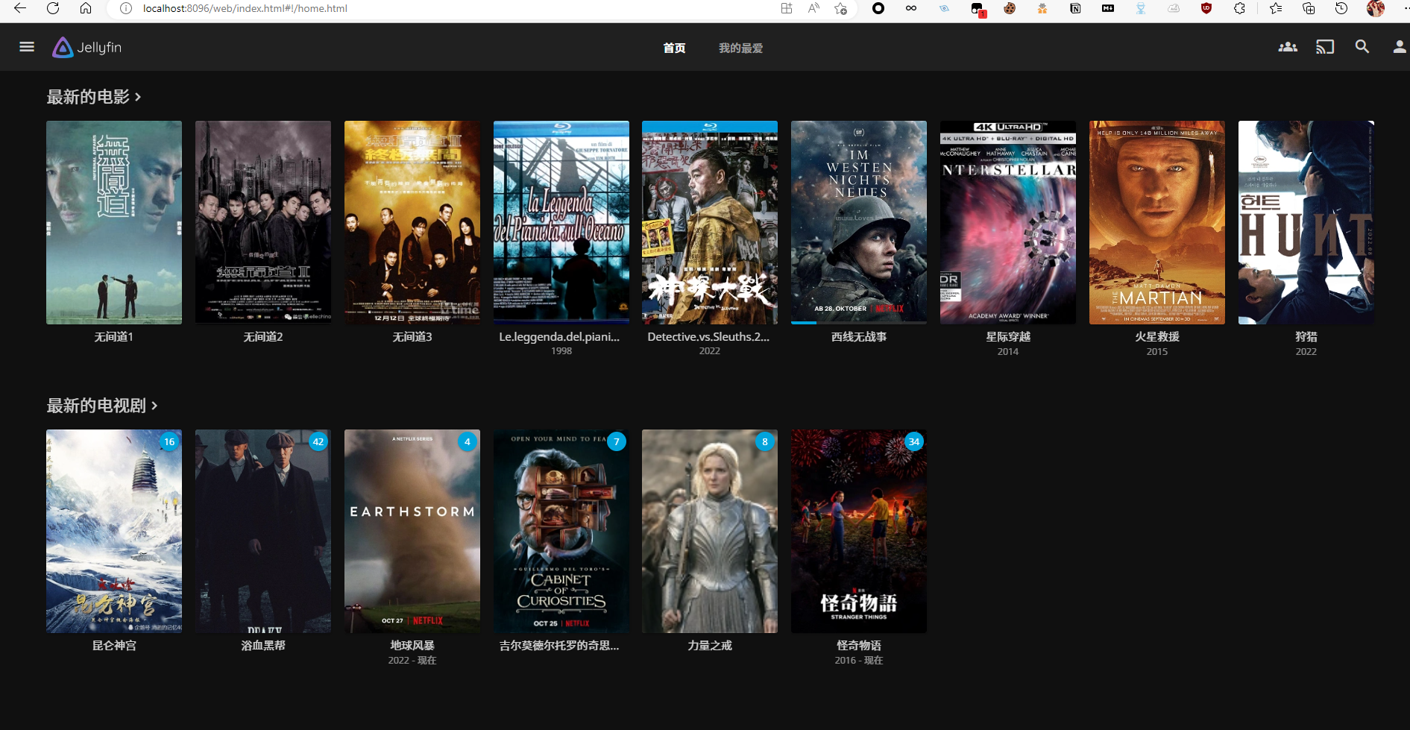
Task: Open the split screen icon in address bar
Action: tap(787, 8)
